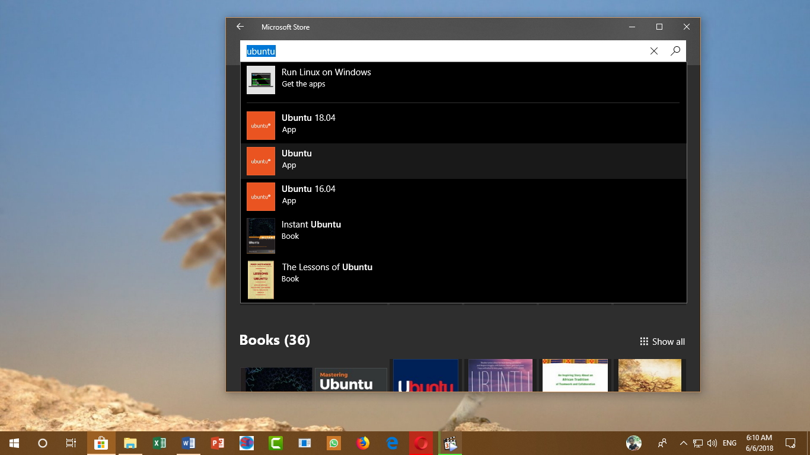Open Media Player Classic from the taskbar
The image size is (810, 455).
[450, 443]
